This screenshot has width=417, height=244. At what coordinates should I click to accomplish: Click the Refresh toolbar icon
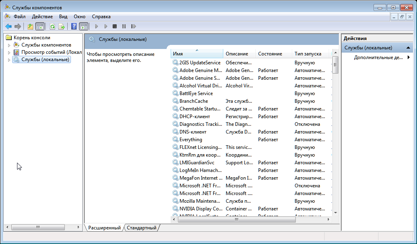pos(52,26)
